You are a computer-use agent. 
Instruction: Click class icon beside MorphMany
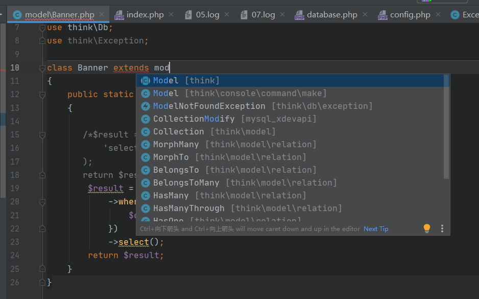tap(146, 145)
